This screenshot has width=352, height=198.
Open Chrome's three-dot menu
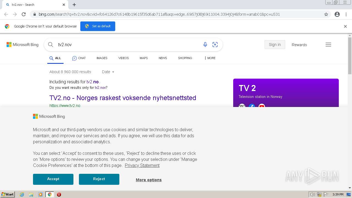[346, 14]
